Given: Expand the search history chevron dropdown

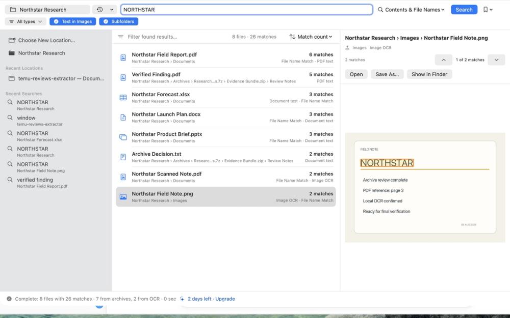Looking at the screenshot, I should click(112, 10).
